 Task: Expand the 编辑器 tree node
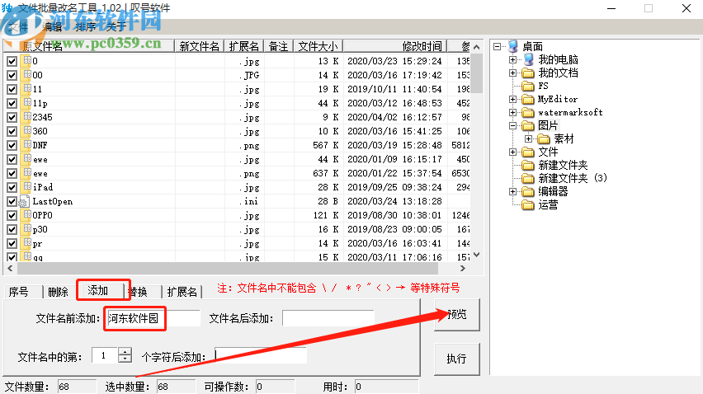[x=512, y=191]
